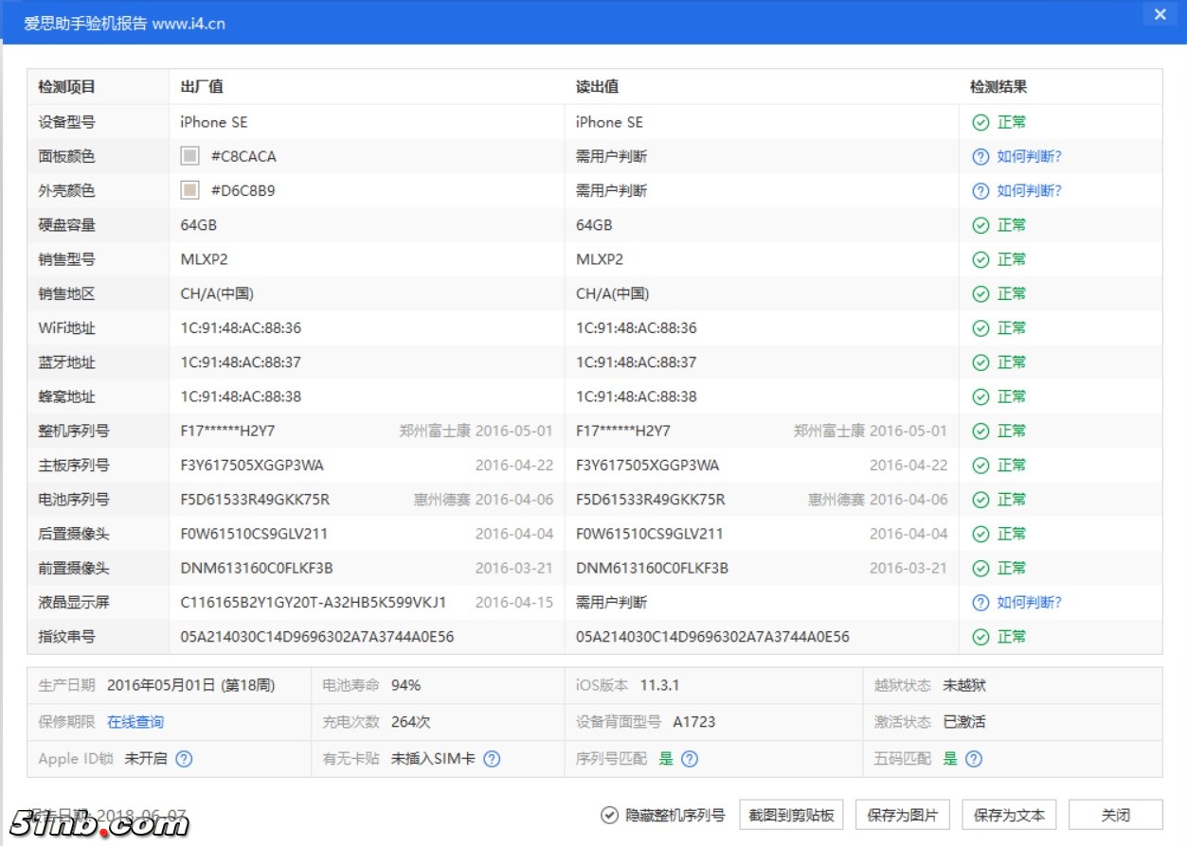This screenshot has width=1187, height=846.
Task: Click the 出厂值 column header
Action: coord(202,87)
